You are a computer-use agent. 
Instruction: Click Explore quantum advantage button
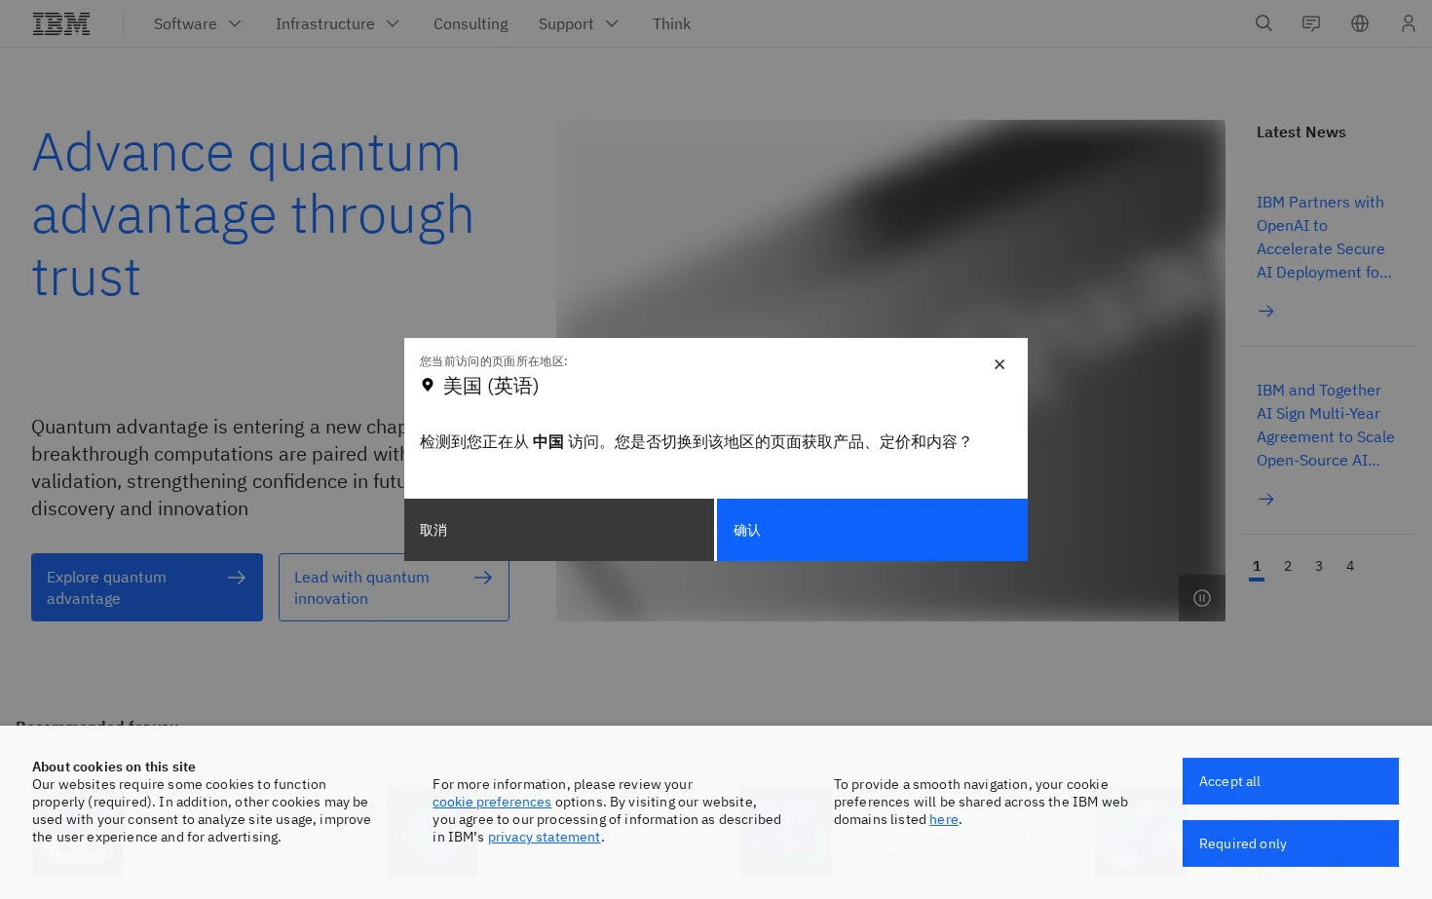coord(147,587)
